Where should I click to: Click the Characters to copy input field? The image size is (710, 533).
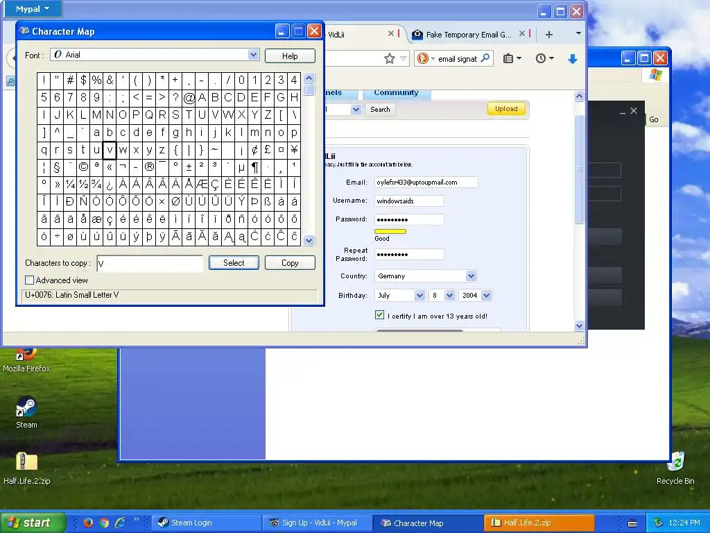click(150, 263)
